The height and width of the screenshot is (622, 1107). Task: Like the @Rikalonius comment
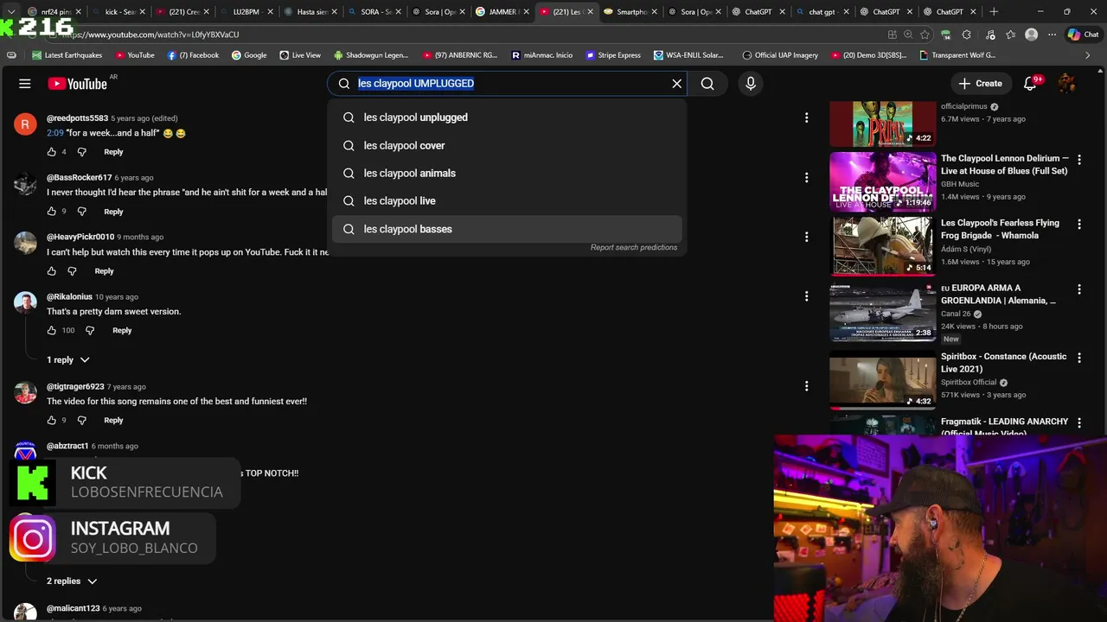[52, 331]
